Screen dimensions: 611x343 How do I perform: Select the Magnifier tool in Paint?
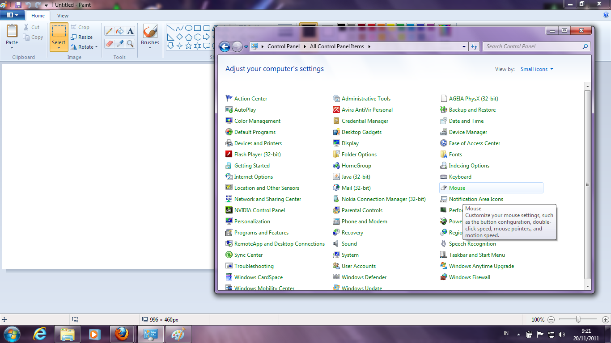coord(130,43)
